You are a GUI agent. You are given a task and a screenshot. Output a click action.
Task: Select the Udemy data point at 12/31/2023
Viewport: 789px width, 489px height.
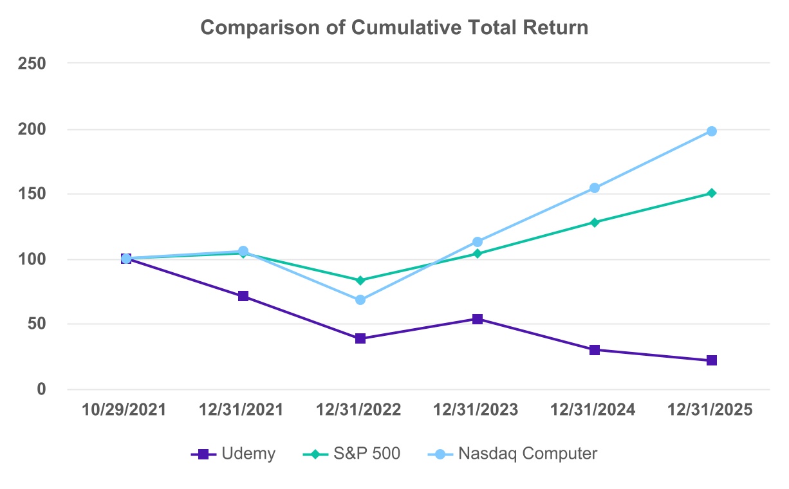[478, 319]
